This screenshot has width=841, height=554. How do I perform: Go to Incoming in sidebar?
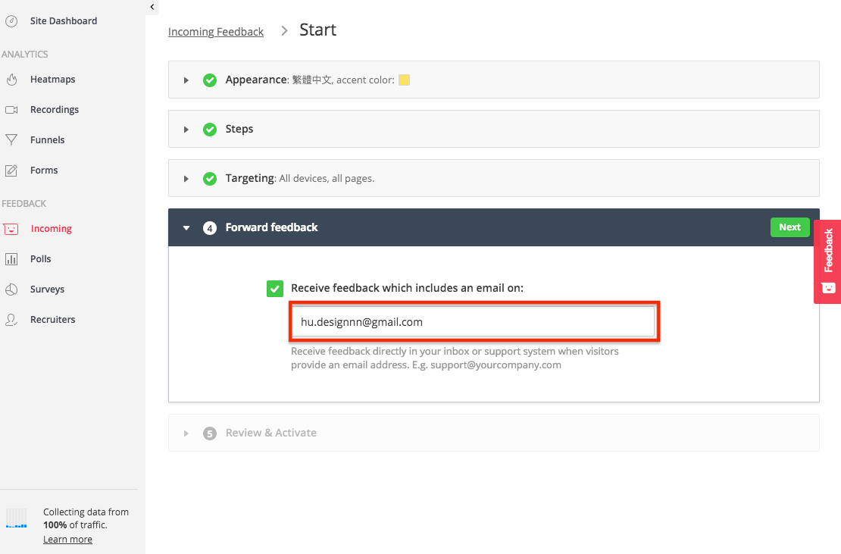(x=51, y=228)
